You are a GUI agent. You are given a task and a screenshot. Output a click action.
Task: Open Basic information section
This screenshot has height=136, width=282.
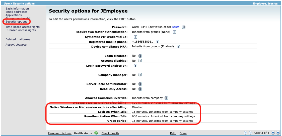pos(17,9)
